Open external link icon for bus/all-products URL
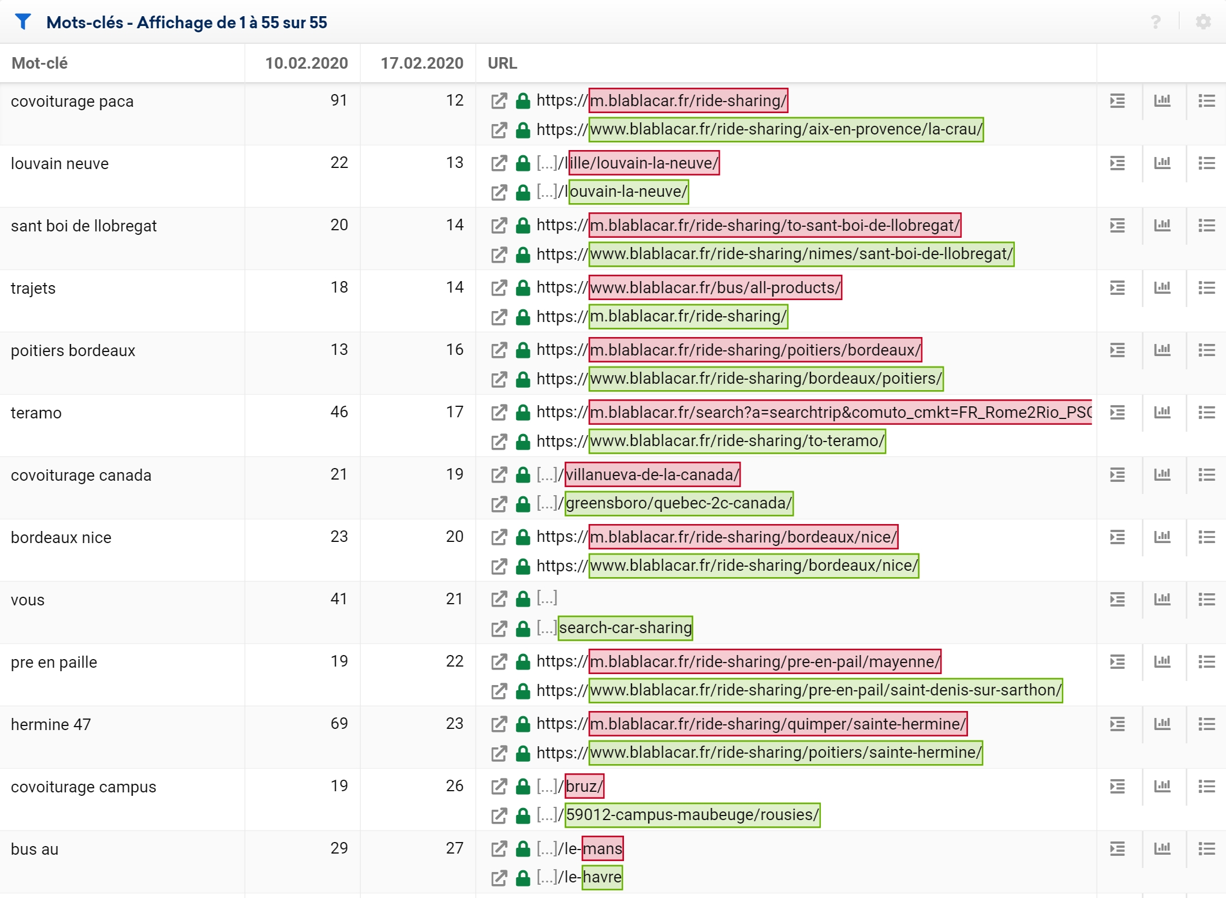 coord(499,288)
